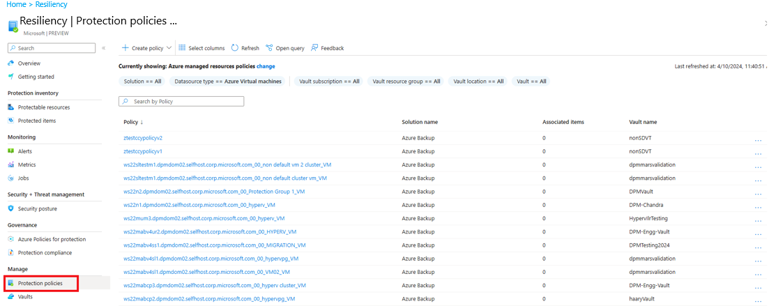The image size is (776, 306).
Task: Open the non default vm 2 cluster_VM policy
Action: point(228,165)
